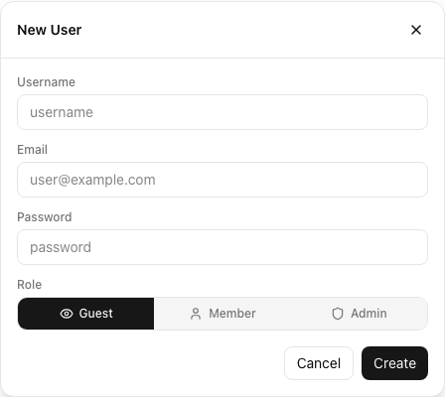
Task: Focus the Email input field
Action: 222,180
